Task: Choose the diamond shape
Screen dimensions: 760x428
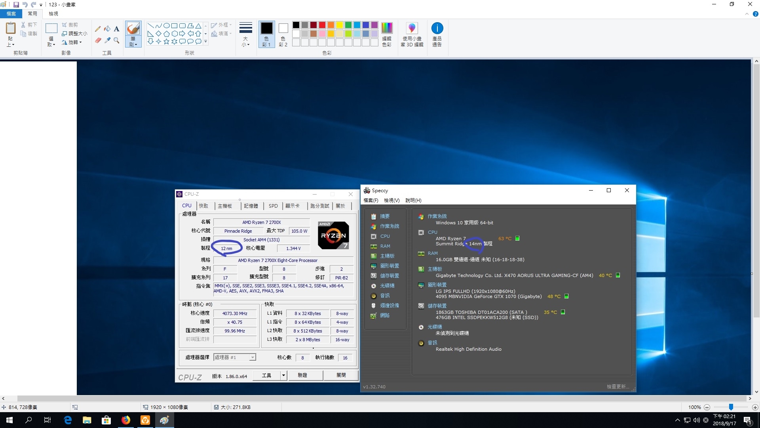Action: pos(158,34)
